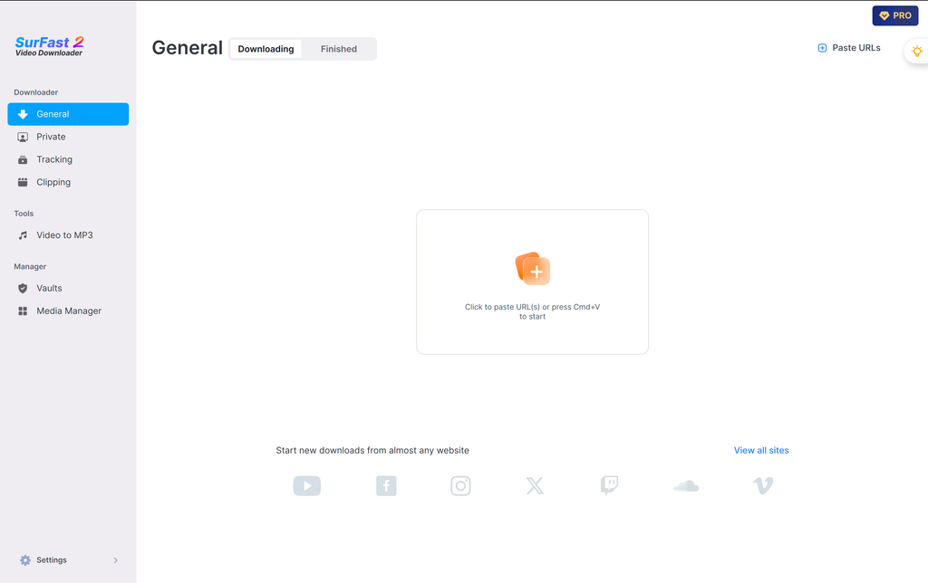Click the Clipping clapperboard icon

click(23, 182)
